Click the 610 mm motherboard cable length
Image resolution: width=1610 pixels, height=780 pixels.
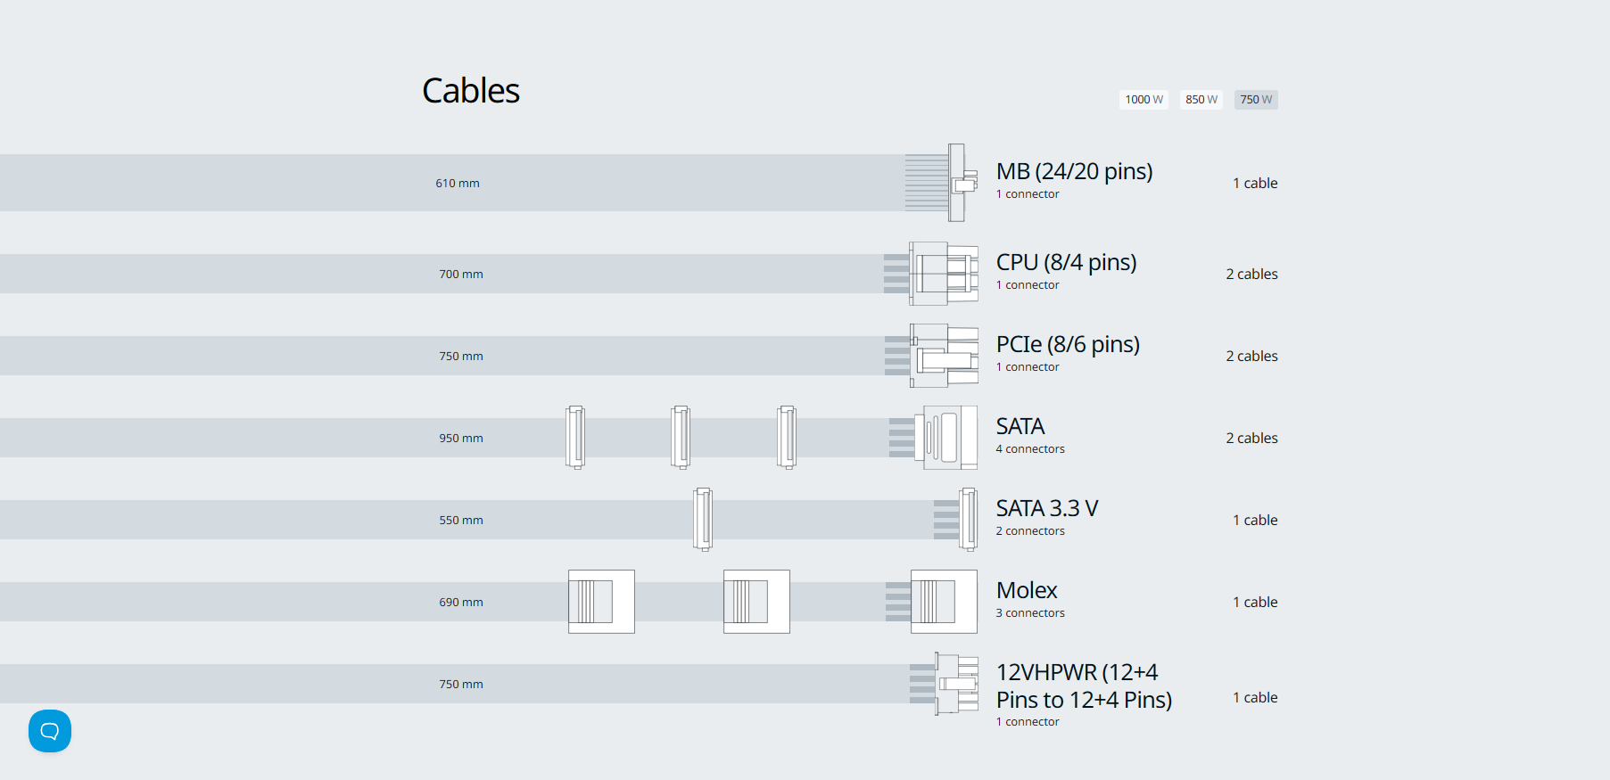click(457, 183)
